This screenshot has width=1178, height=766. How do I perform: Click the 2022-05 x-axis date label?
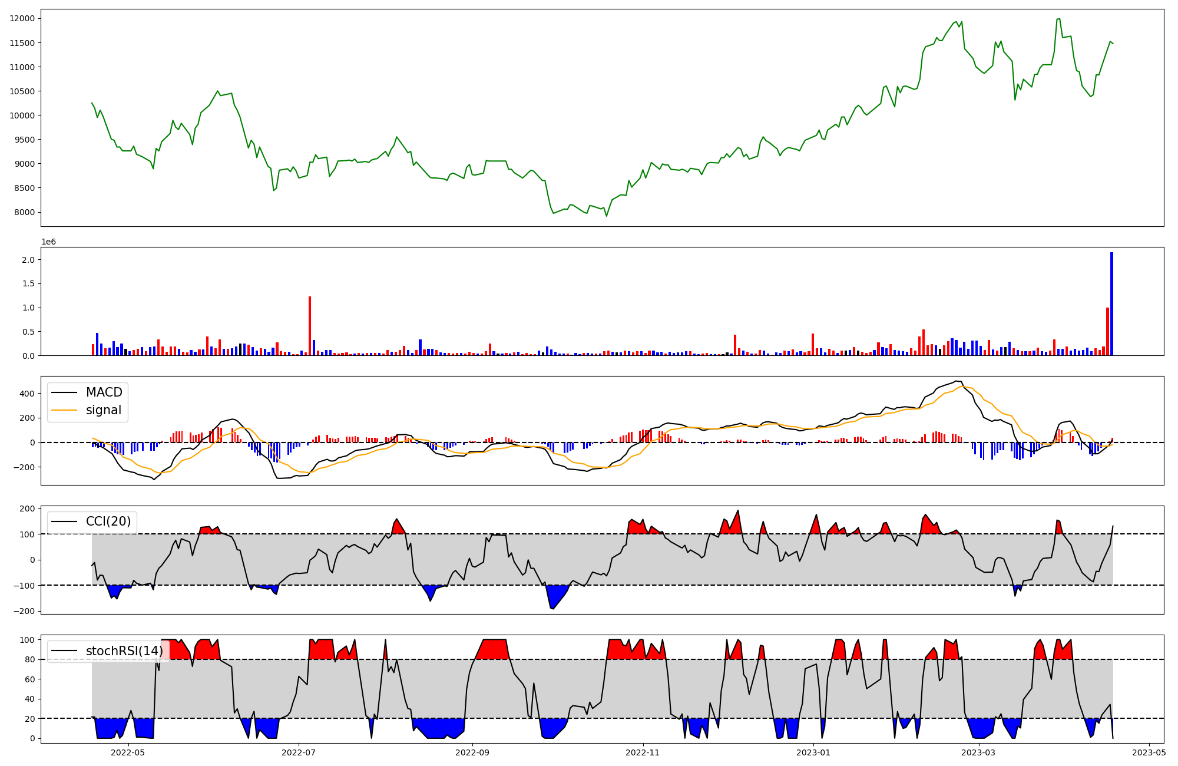coord(127,752)
